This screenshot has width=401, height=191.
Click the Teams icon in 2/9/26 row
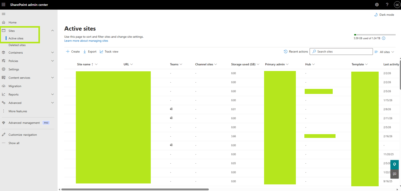click(171, 109)
